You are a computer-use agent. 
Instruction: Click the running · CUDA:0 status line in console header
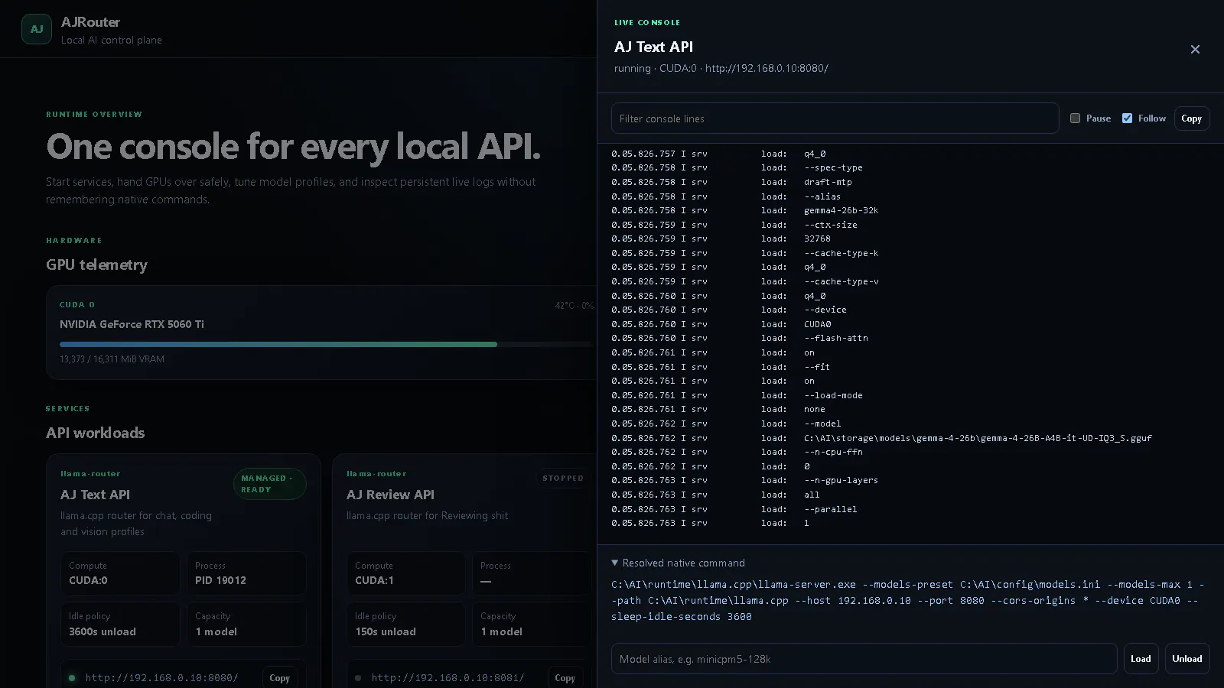(721, 68)
